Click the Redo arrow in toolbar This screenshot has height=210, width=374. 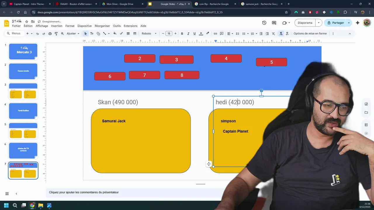click(44, 34)
